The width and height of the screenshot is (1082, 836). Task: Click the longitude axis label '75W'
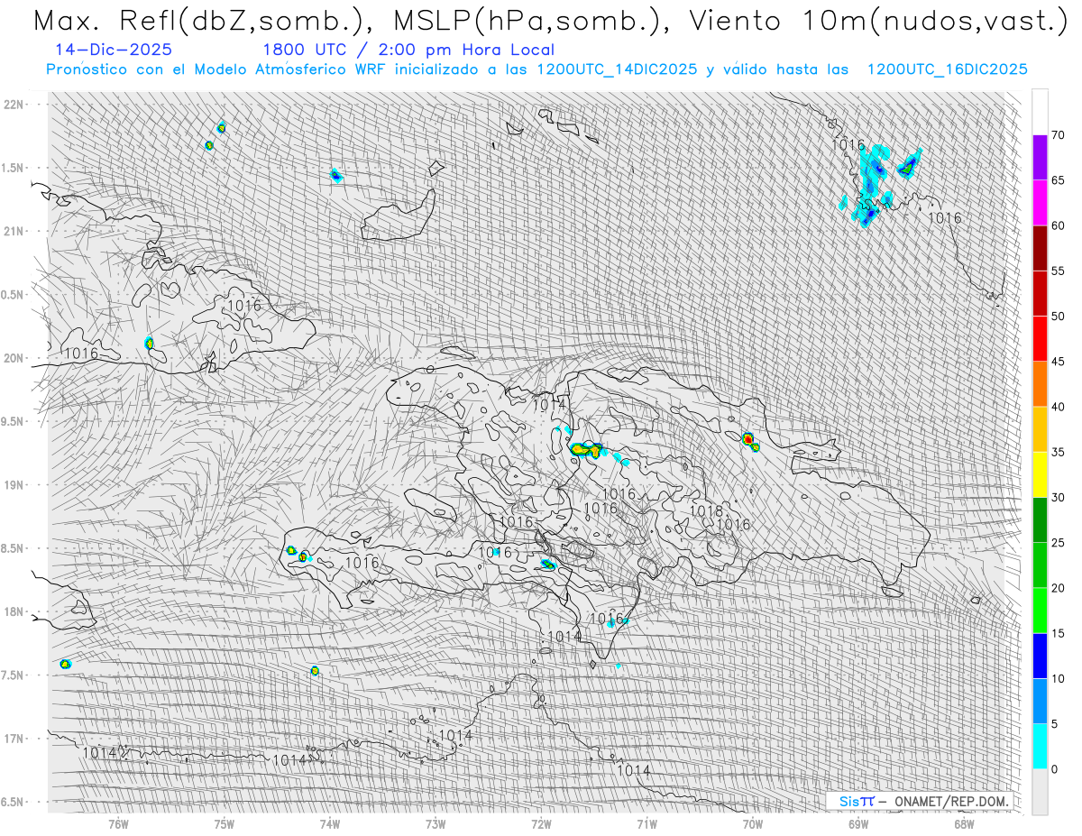pos(224,824)
